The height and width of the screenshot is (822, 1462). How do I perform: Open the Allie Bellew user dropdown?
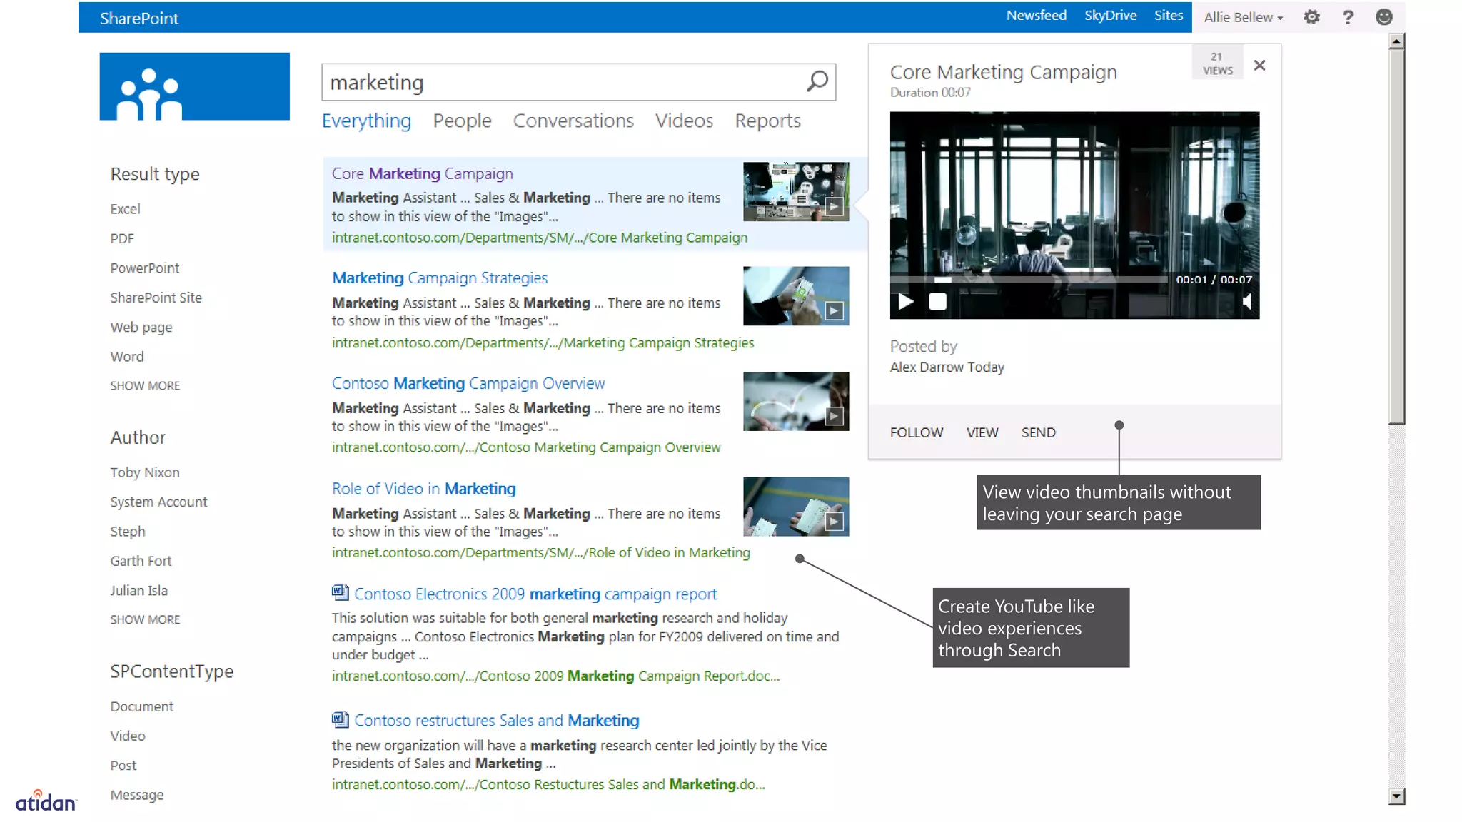(1243, 17)
